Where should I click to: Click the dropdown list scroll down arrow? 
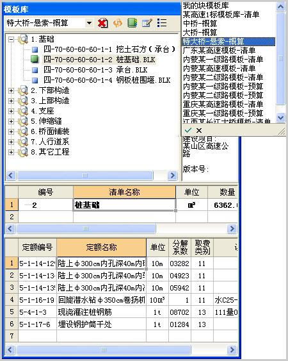(281, 117)
